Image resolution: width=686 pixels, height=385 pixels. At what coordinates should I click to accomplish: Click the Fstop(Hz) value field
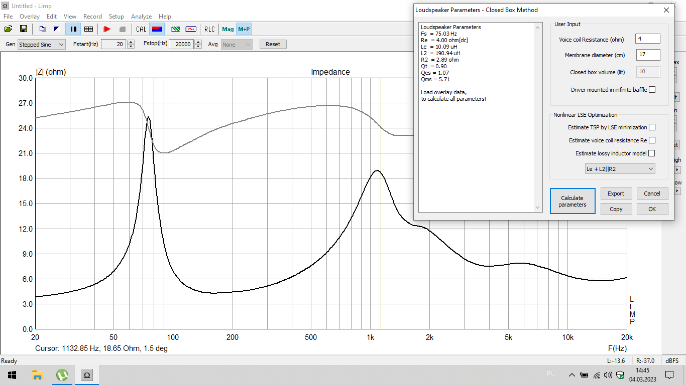pos(181,44)
